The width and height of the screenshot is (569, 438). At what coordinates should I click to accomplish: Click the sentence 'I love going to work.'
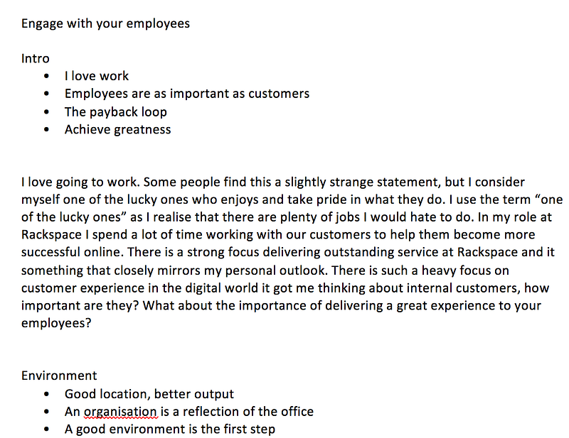80,182
